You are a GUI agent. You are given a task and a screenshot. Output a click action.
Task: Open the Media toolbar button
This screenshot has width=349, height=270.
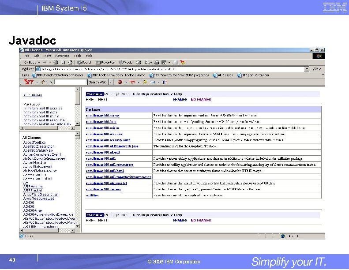[126, 63]
